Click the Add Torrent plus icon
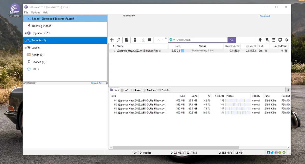This screenshot has height=164, width=305. pos(112,40)
